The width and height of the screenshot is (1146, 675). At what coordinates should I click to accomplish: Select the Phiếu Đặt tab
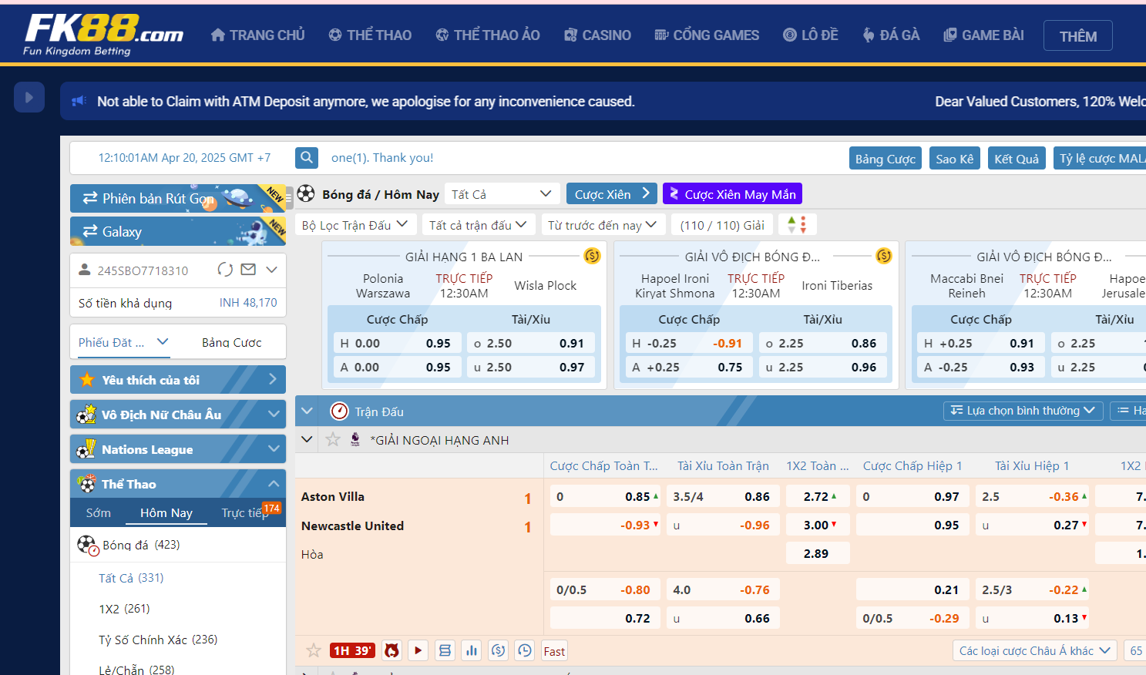click(x=123, y=342)
